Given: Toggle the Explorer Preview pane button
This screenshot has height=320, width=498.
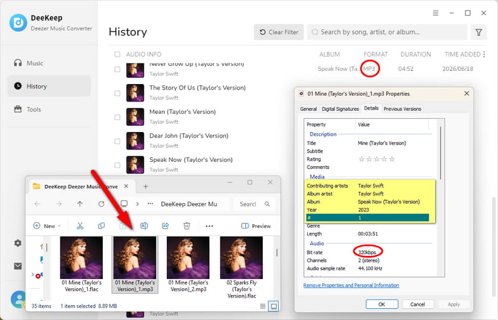Looking at the screenshot, I should (256, 226).
